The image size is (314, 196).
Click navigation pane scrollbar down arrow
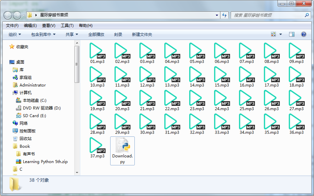coord(77,173)
